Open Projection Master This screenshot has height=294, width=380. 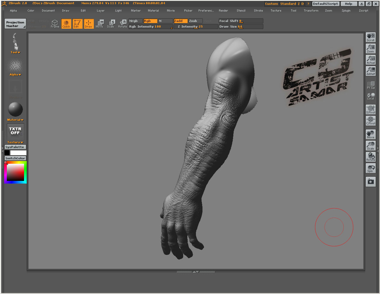[x=15, y=24]
